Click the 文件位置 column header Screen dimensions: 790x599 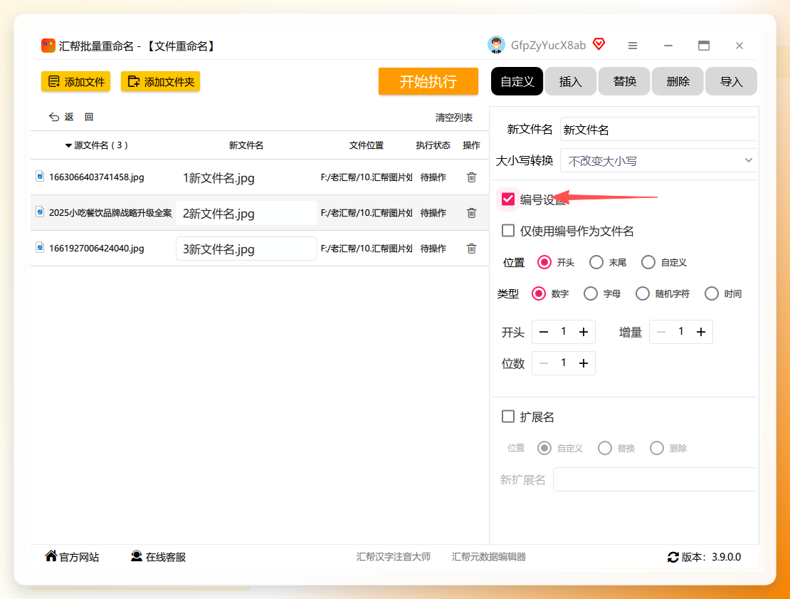tap(367, 145)
